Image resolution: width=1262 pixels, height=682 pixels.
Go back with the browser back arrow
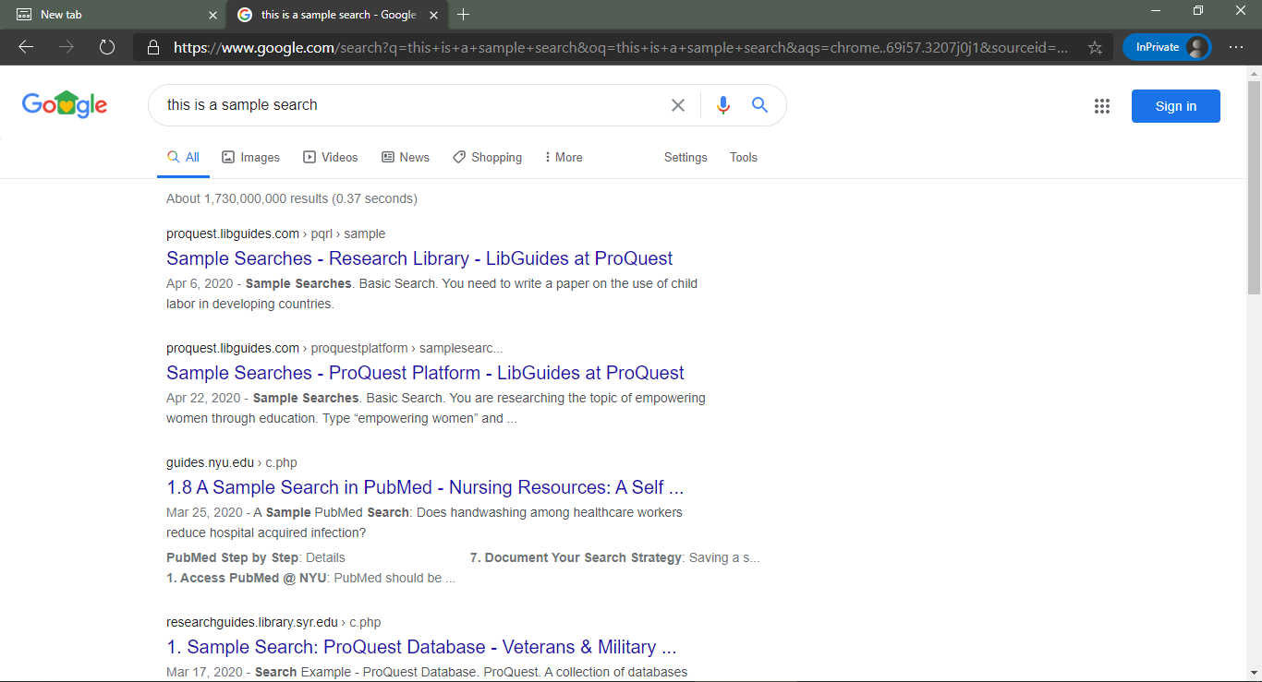pyautogui.click(x=26, y=47)
